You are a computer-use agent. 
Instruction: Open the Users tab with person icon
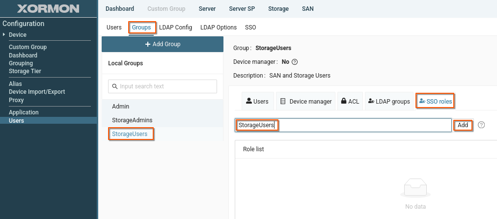pyautogui.click(x=257, y=102)
